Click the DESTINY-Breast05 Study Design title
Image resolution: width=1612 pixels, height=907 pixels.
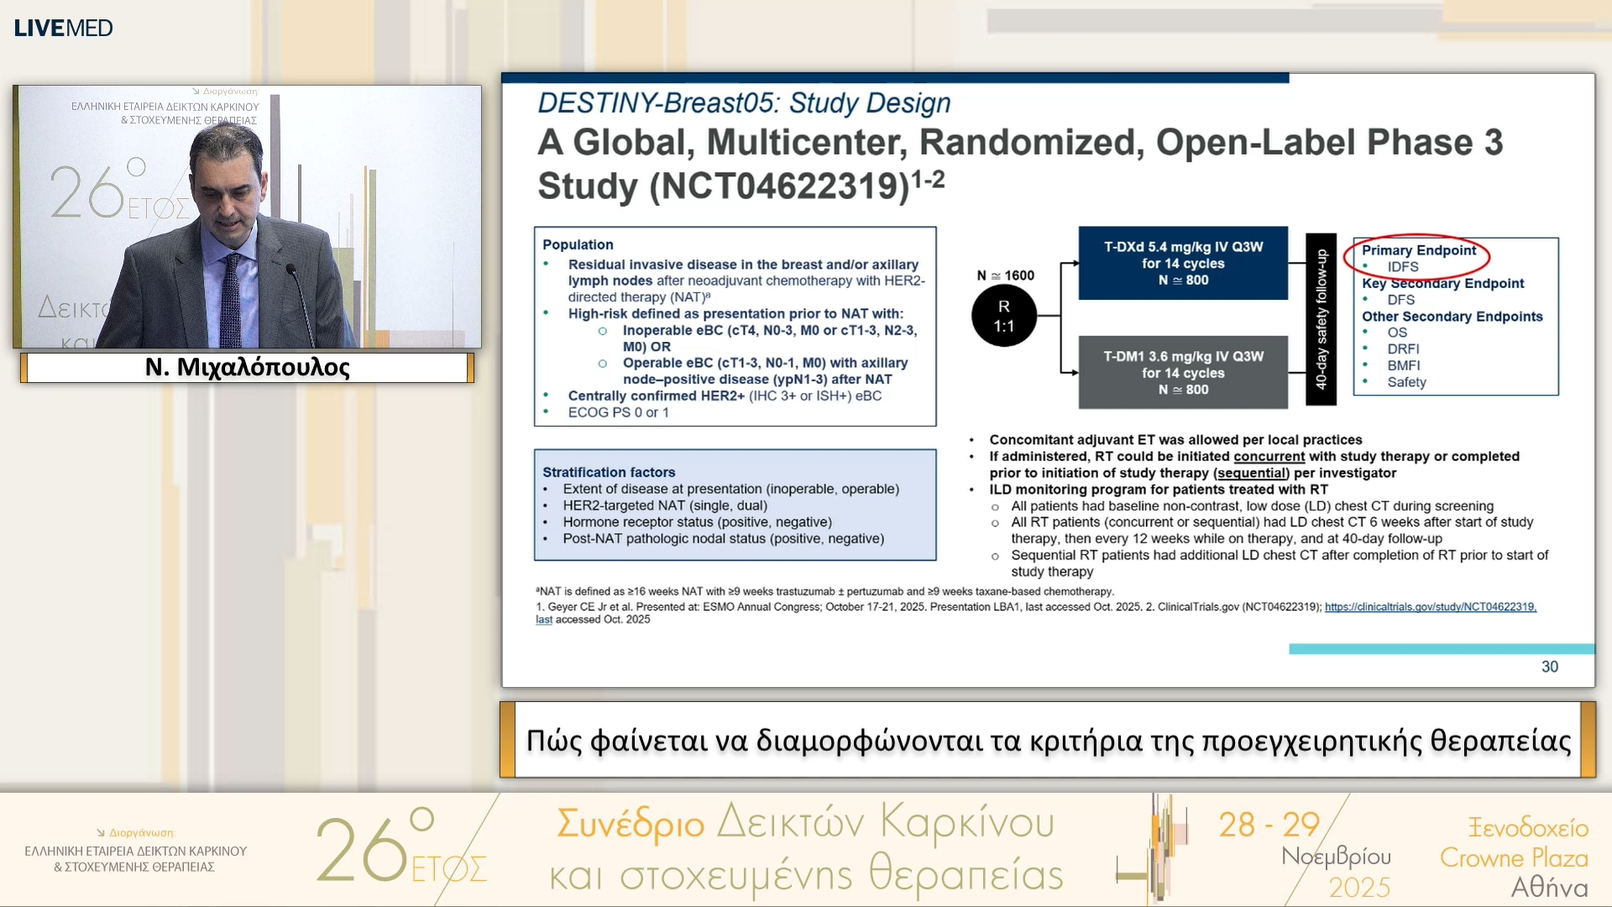click(x=743, y=102)
